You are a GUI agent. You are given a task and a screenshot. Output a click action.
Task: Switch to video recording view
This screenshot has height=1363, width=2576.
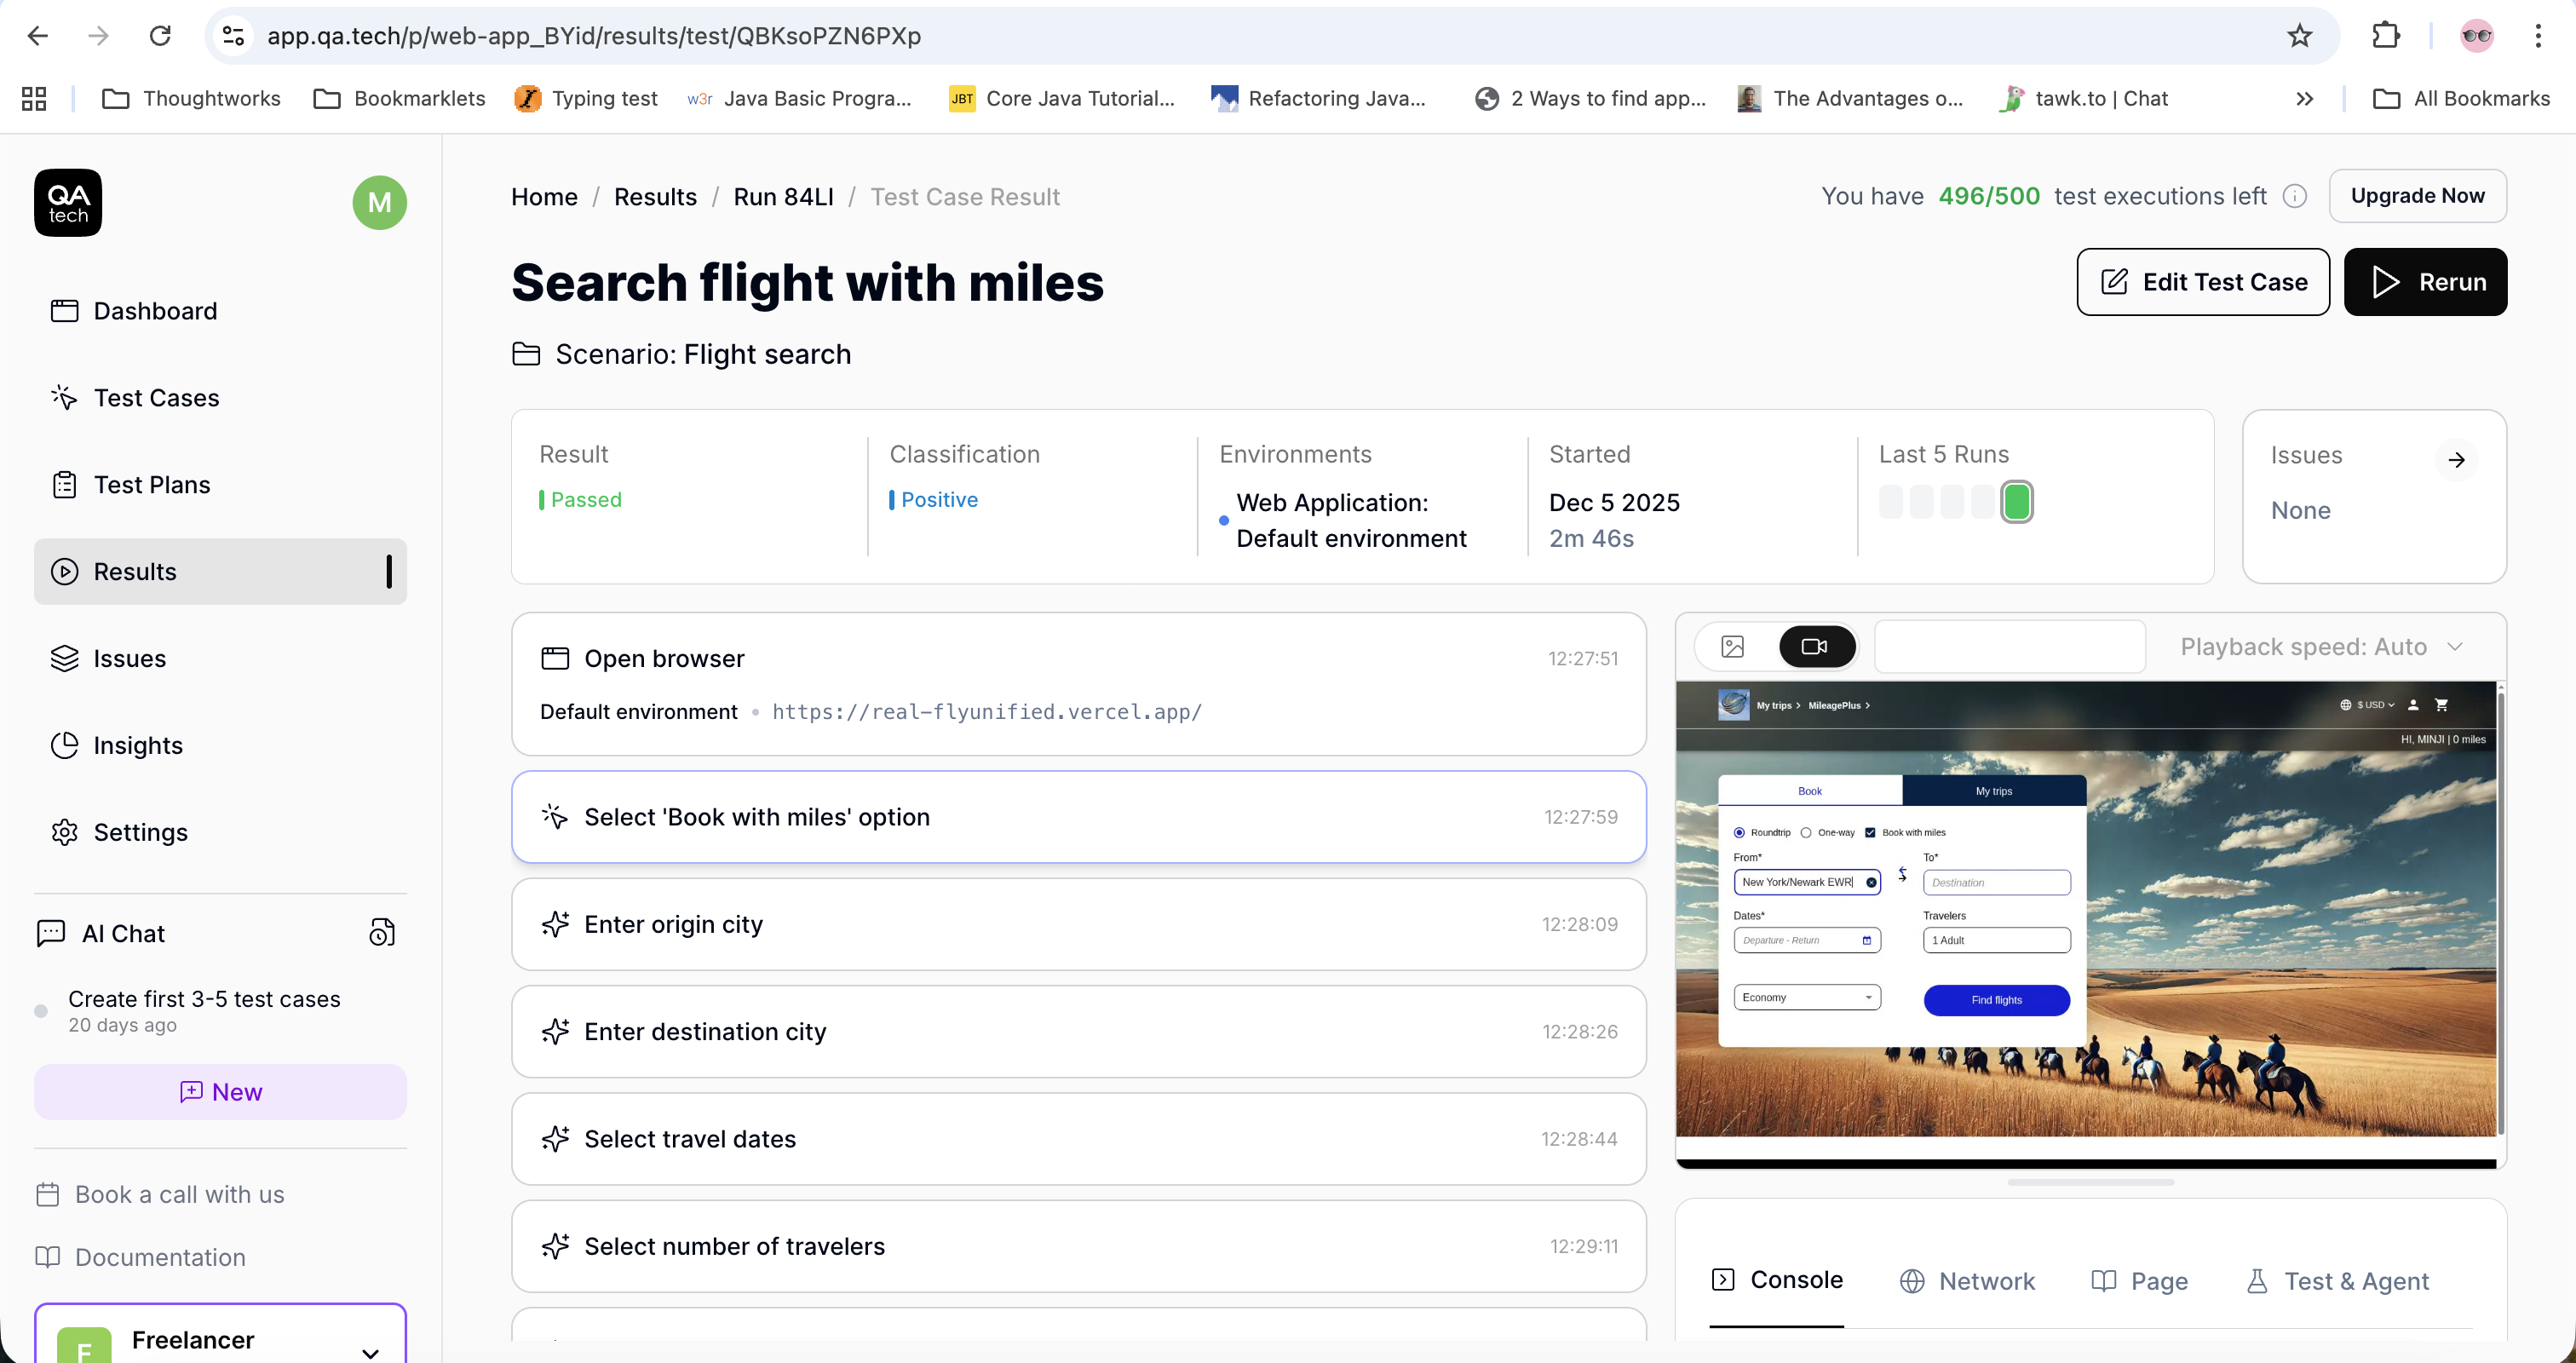(1814, 647)
